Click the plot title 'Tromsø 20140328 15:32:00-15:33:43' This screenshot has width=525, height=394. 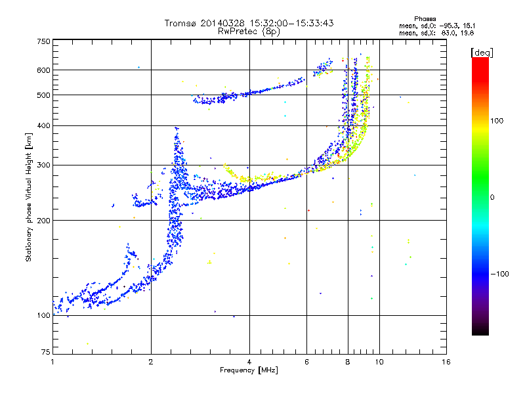249,23
